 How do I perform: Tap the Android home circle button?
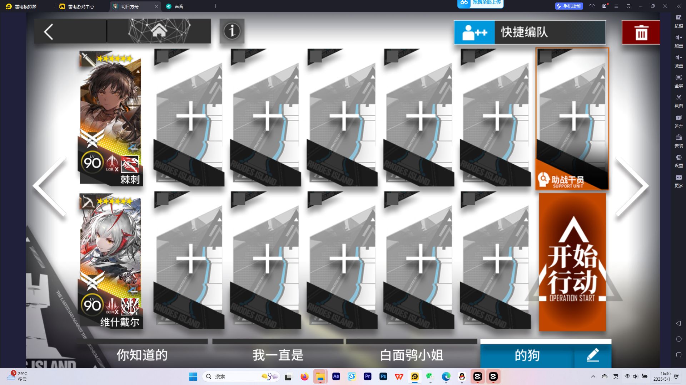(x=678, y=339)
